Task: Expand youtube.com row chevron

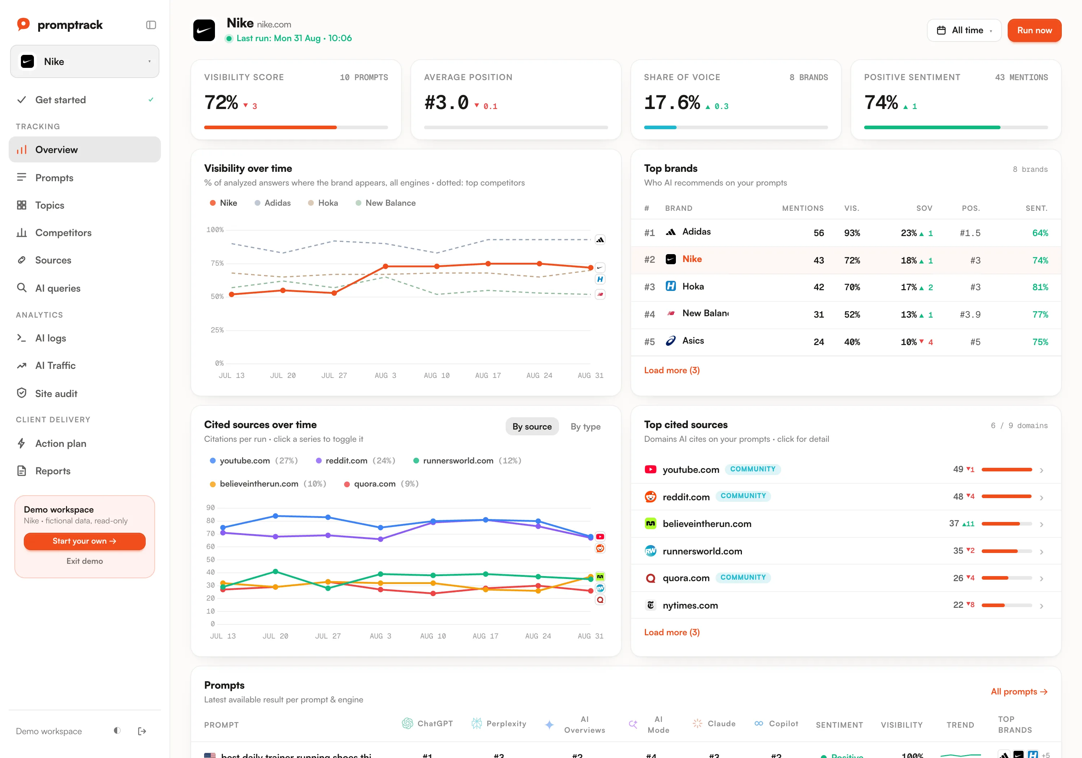Action: coord(1041,470)
